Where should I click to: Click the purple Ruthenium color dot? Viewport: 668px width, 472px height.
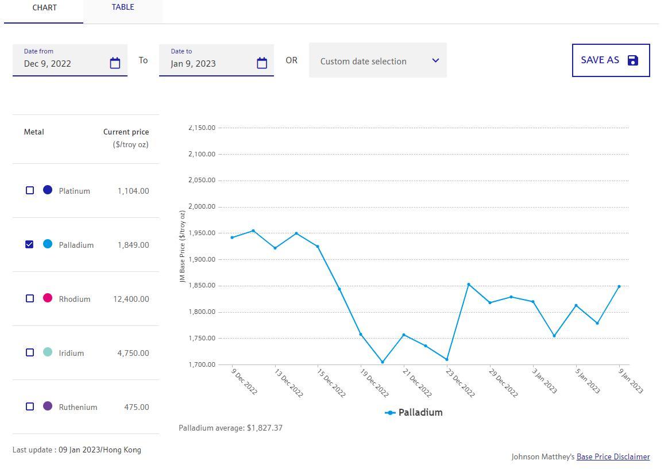coord(48,406)
